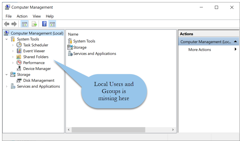Click the horizontal scrollbar thumb in center pane
The height and width of the screenshot is (141, 240).
[x=108, y=130]
